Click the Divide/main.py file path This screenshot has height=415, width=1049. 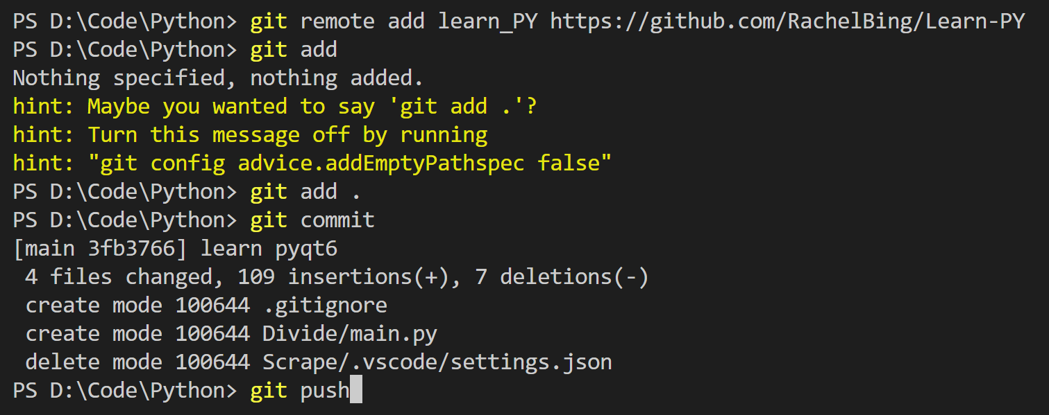pyautogui.click(x=350, y=334)
